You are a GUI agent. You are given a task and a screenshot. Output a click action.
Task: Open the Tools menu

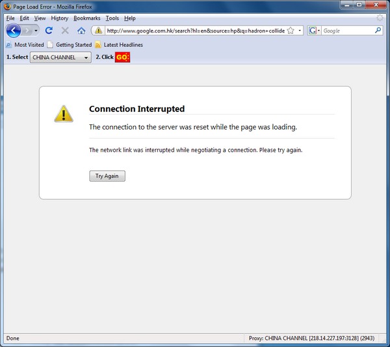[x=112, y=18]
